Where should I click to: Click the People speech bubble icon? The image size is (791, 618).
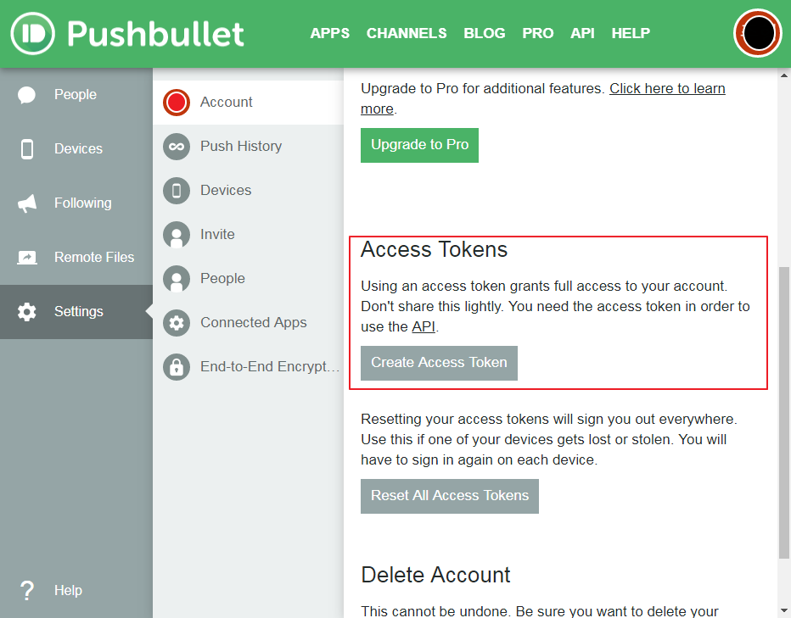click(x=27, y=95)
